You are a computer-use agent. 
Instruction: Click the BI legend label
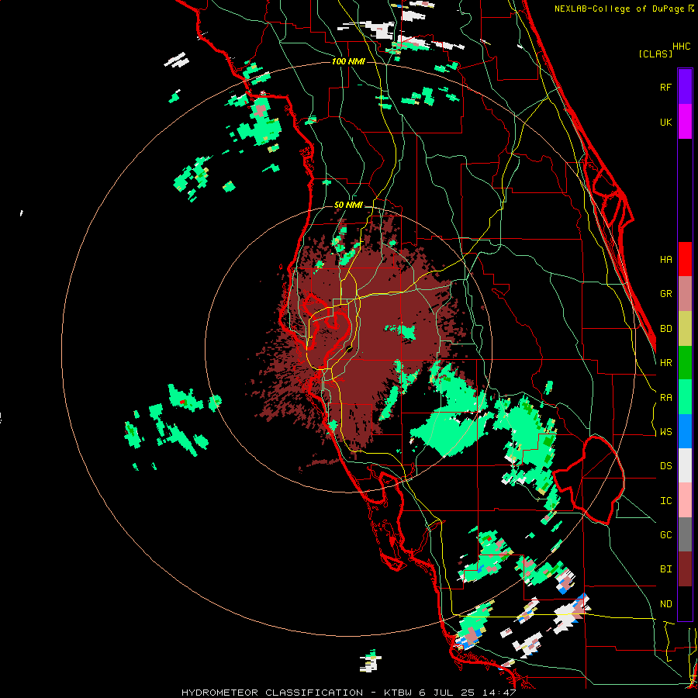(665, 569)
